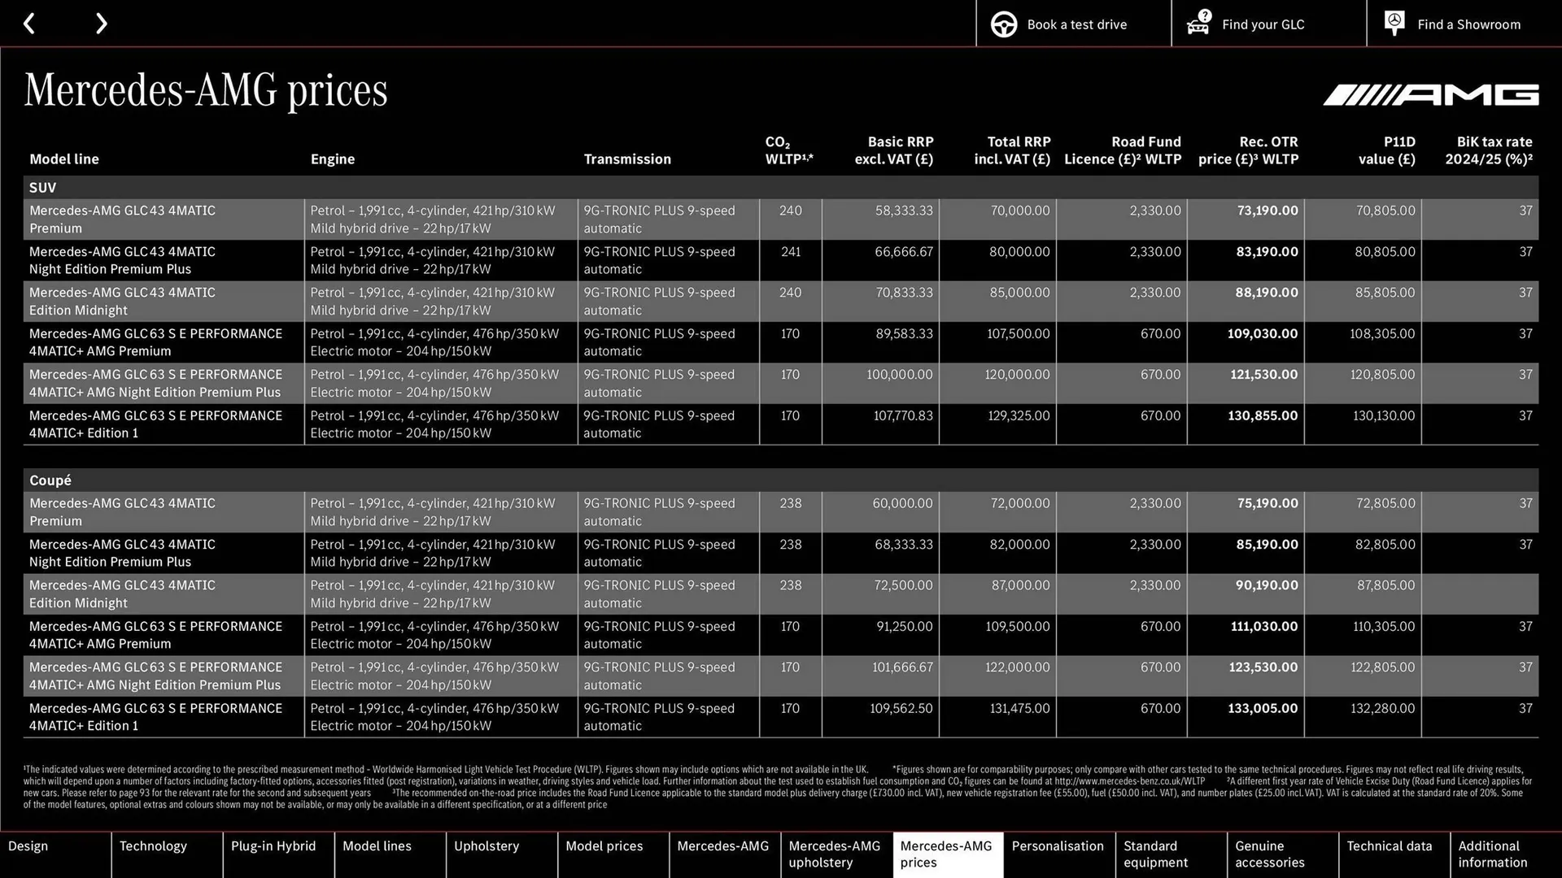The height and width of the screenshot is (878, 1562).
Task: Click the Mercedes star pin icon near Find a Showroom
Action: click(x=1394, y=22)
